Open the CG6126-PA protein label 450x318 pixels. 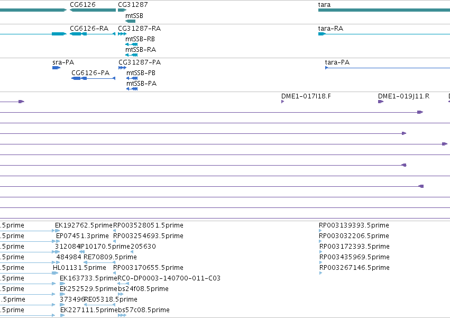pos(90,73)
